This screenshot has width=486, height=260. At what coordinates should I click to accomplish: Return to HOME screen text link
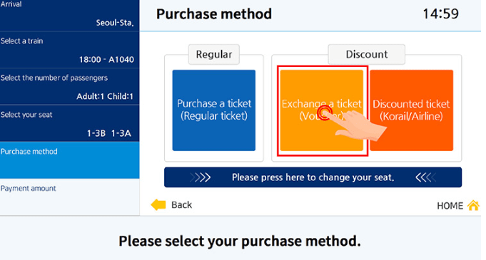450,206
